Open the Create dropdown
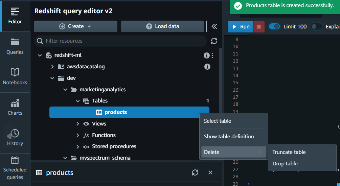 [76, 26]
